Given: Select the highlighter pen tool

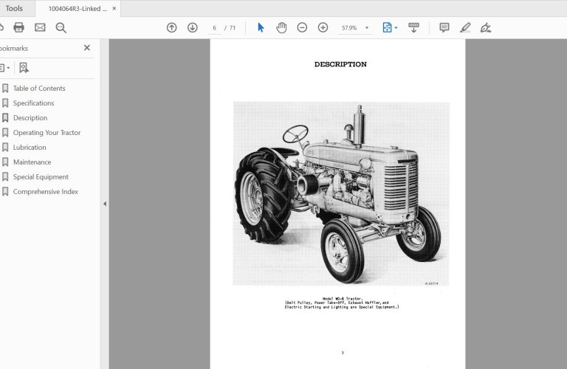Looking at the screenshot, I should pos(465,27).
